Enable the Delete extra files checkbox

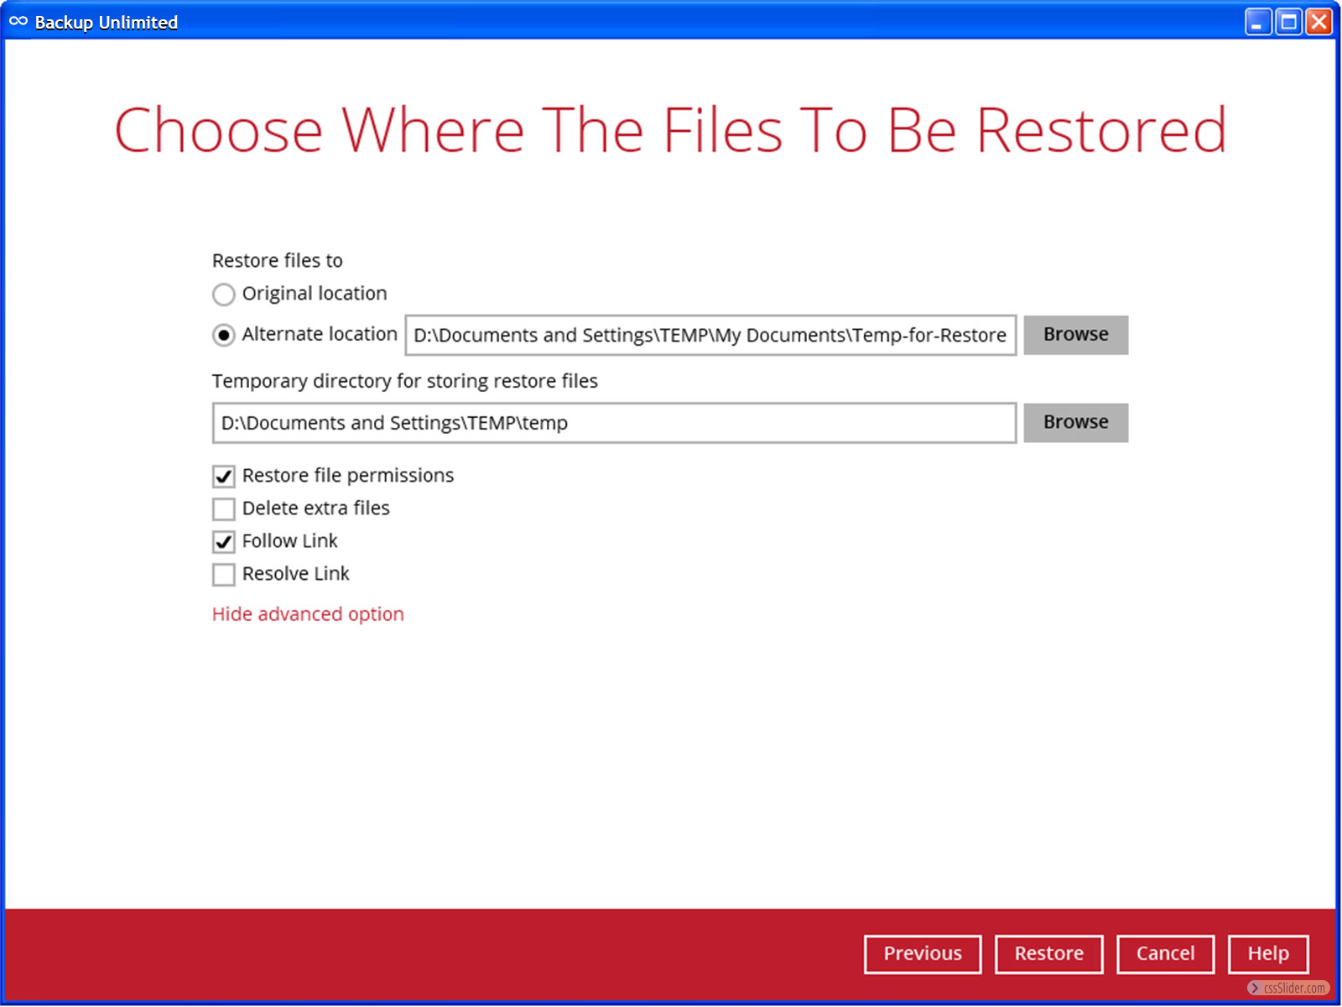click(224, 509)
